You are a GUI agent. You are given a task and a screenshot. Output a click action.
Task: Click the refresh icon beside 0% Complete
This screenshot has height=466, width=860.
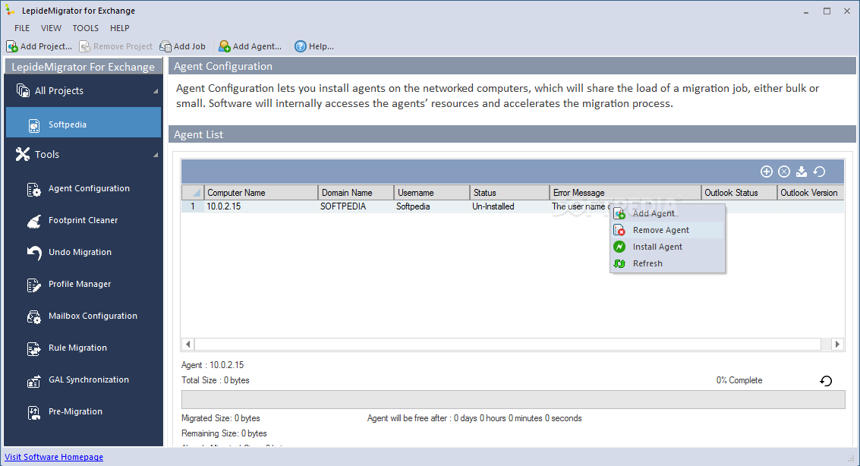(x=826, y=380)
